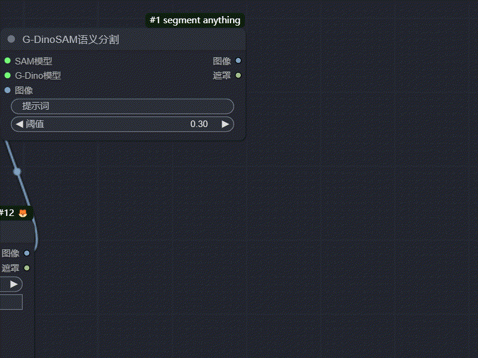Click the 图像 output dot on node #12
478x358 pixels.
[x=27, y=253]
